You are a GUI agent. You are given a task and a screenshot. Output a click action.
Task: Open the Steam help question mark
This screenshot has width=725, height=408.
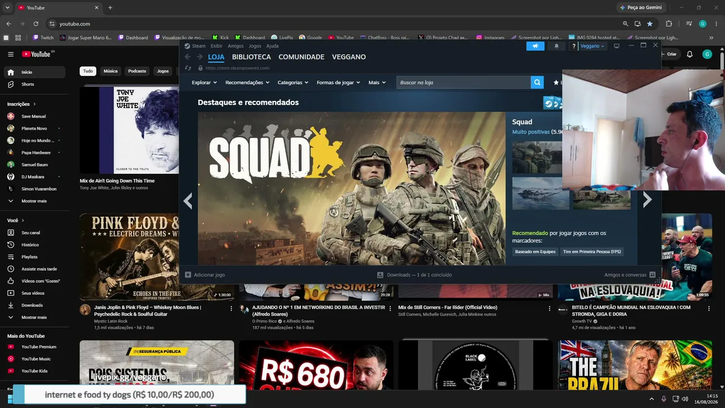574,46
